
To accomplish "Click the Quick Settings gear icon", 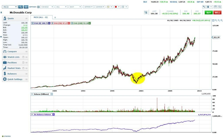I will coord(5,79).
